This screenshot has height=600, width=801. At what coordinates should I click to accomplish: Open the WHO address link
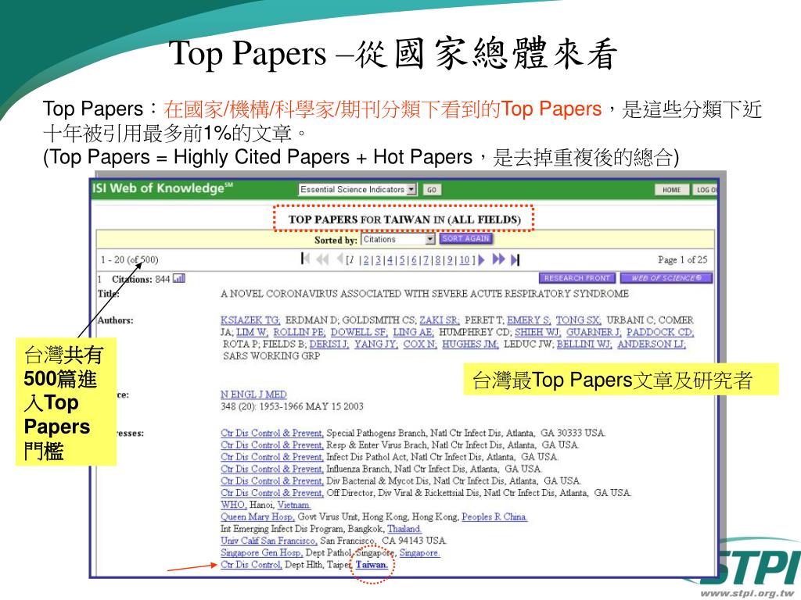pos(233,505)
